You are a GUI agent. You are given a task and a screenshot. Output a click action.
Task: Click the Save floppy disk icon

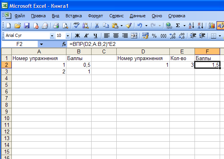[x=27, y=26]
